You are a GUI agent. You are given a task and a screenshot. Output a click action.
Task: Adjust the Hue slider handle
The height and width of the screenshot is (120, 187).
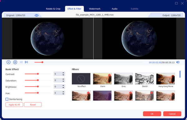click(38, 93)
